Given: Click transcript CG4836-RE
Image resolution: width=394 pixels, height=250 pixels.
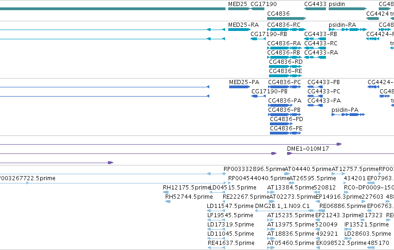Looking at the screenshot, I should pos(286,76).
